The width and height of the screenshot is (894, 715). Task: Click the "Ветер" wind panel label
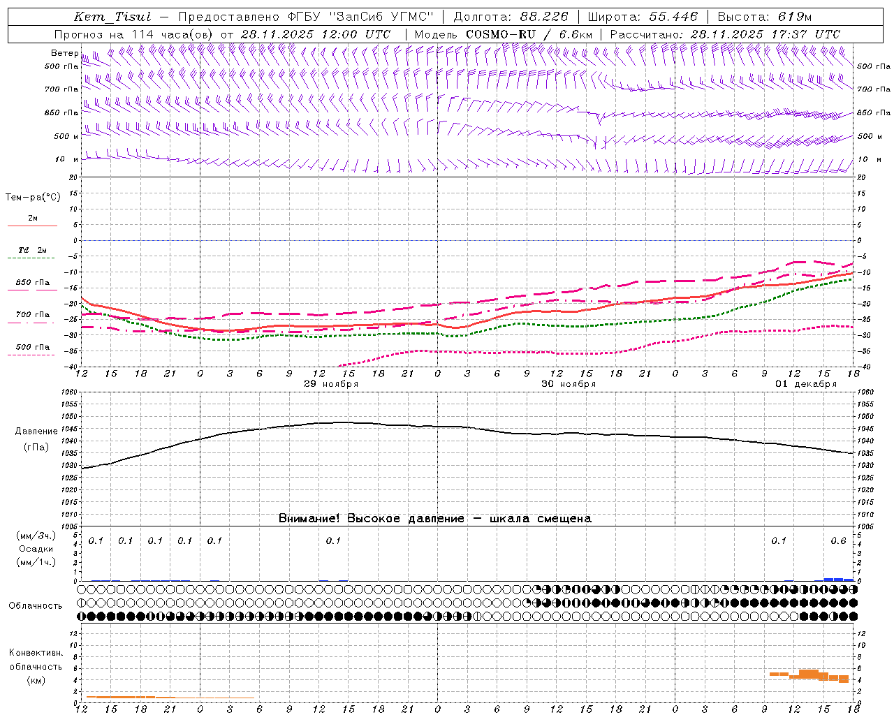click(65, 53)
